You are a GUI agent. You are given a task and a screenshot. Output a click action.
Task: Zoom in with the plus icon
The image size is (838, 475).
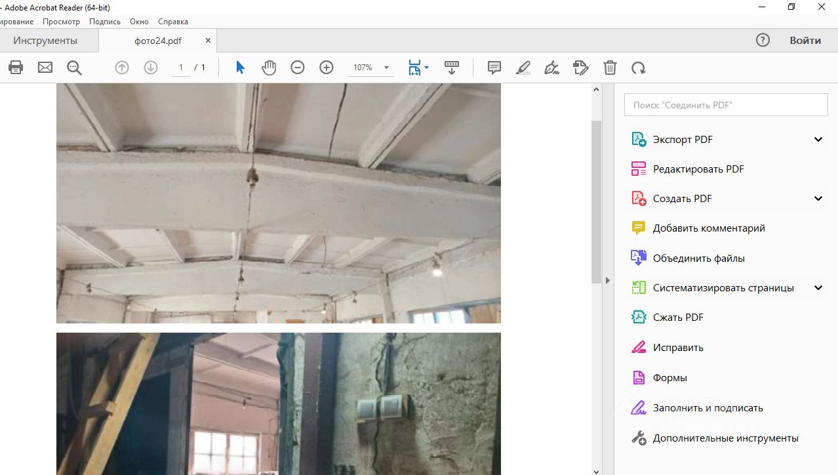click(x=327, y=68)
